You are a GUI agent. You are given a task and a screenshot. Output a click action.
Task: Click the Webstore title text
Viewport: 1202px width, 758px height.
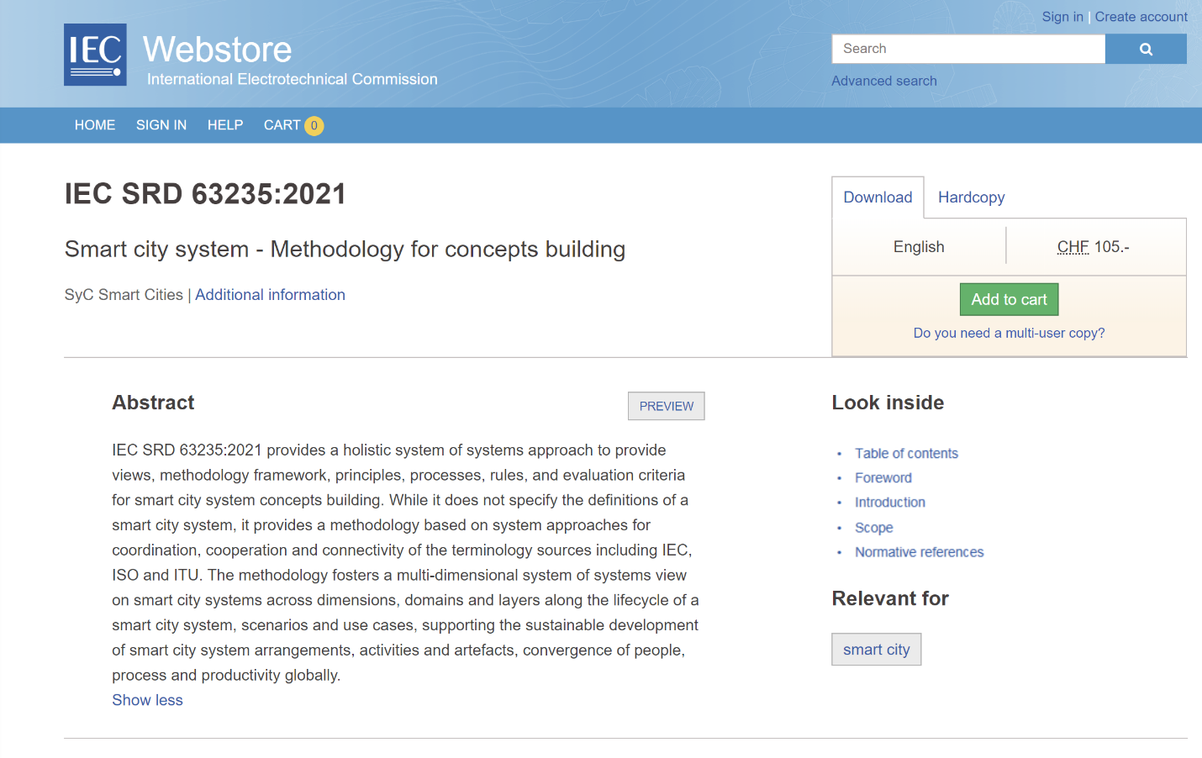pos(218,50)
